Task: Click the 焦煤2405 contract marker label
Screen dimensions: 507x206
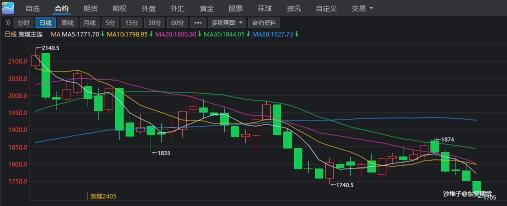Action: pyautogui.click(x=103, y=195)
